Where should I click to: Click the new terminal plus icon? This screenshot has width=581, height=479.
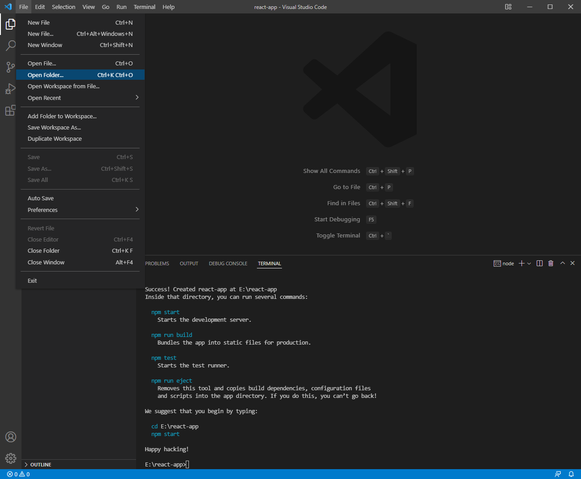[x=521, y=263]
